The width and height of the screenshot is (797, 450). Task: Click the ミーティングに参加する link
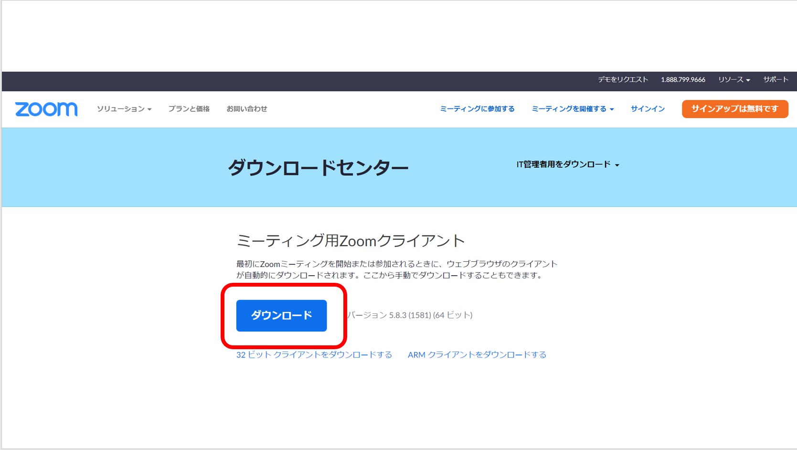point(477,109)
